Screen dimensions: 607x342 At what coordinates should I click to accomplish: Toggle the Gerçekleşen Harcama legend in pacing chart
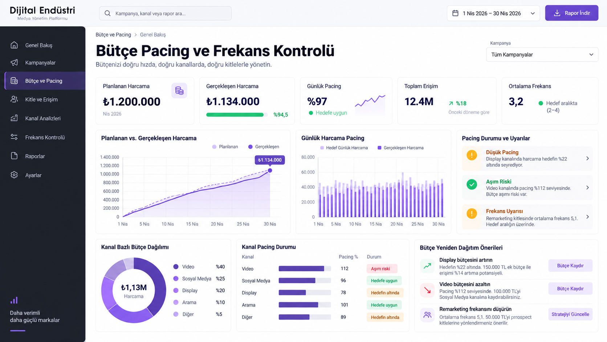(x=400, y=148)
